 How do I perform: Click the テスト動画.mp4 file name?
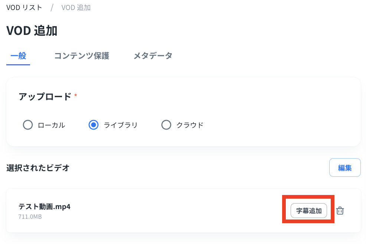point(44,206)
